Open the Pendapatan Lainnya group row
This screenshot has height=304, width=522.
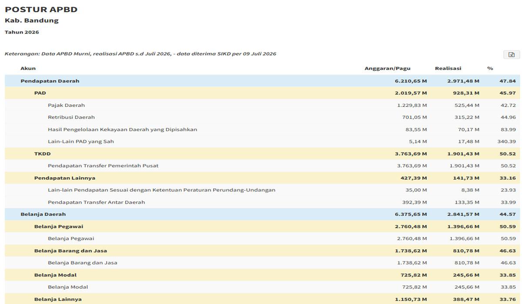[262, 178]
